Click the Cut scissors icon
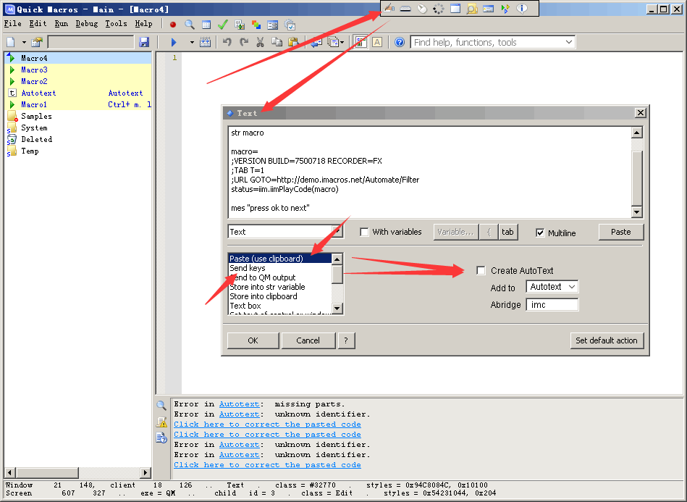Image resolution: width=687 pixels, height=502 pixels. [260, 43]
